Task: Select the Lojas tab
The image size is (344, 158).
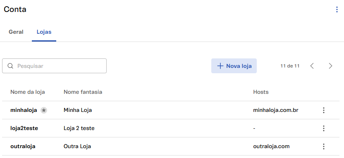Action: (44, 32)
